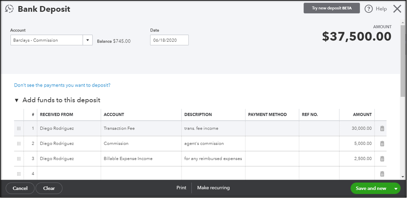
Task: Click the trash icon on empty row 4
Action: click(382, 174)
